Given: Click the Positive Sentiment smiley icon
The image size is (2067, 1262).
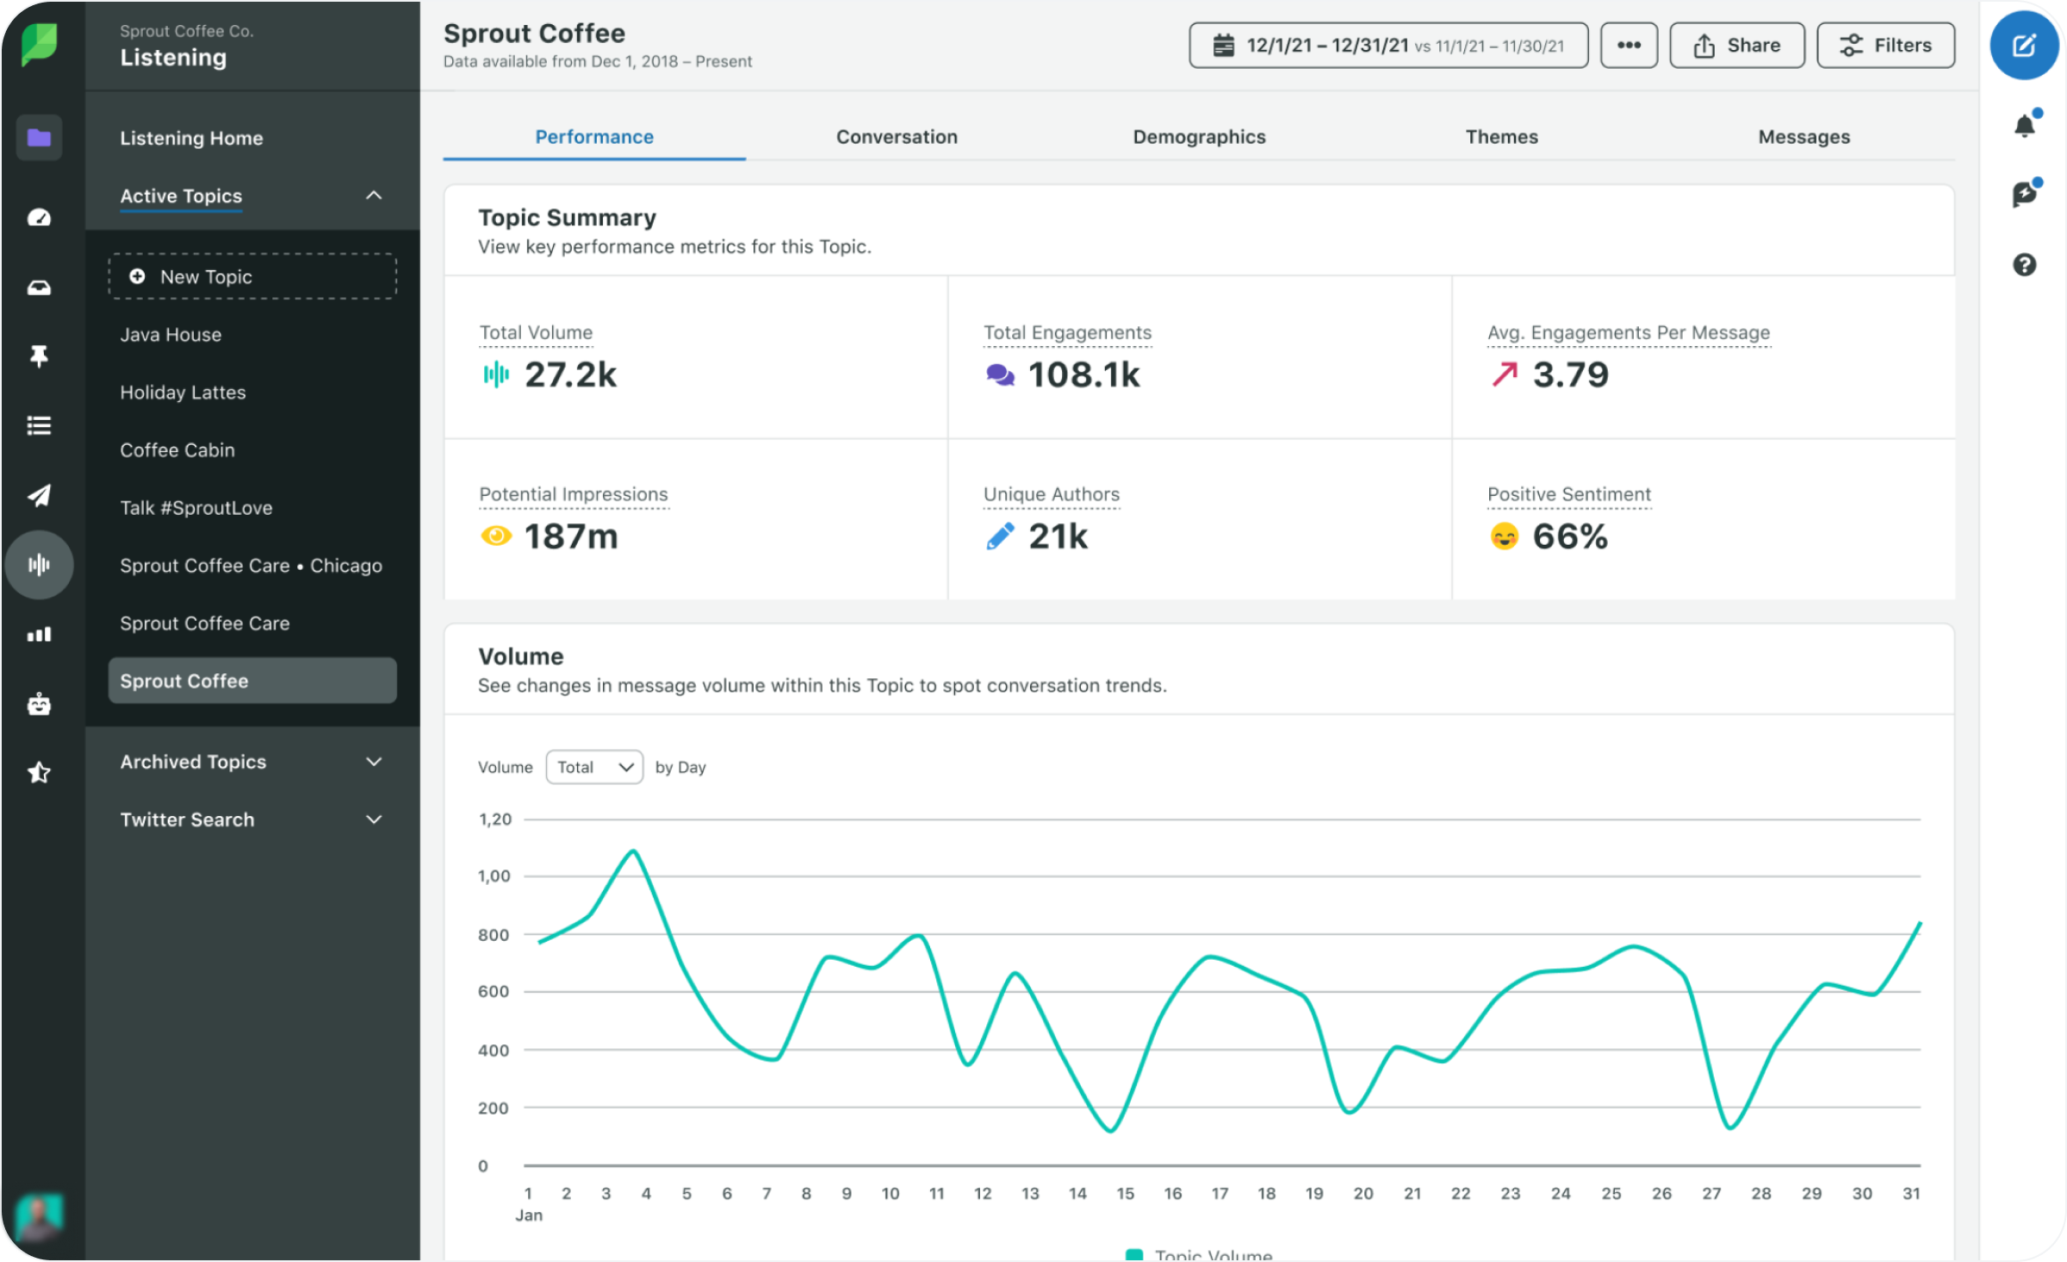Looking at the screenshot, I should coord(1505,536).
